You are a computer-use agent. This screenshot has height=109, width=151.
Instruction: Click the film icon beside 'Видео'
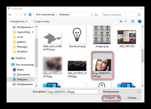[14, 70]
